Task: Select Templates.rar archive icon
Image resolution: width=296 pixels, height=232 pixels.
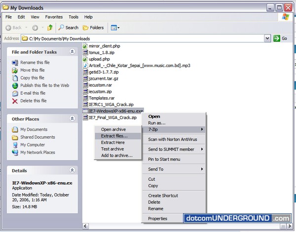Action: (x=85, y=98)
